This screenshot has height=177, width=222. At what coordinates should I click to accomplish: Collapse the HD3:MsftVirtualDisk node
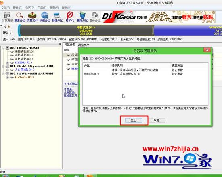tap(3, 73)
